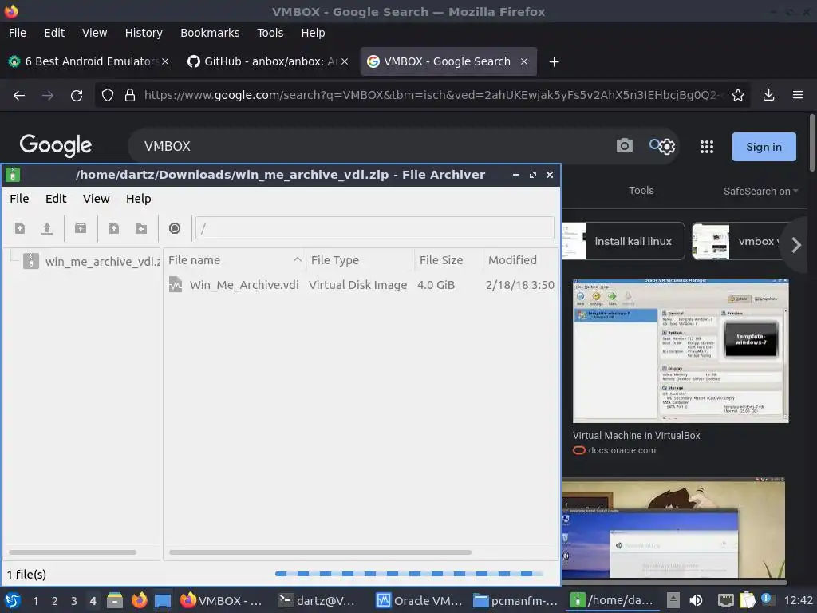Open the application launcher menu in taskbar

click(13, 600)
